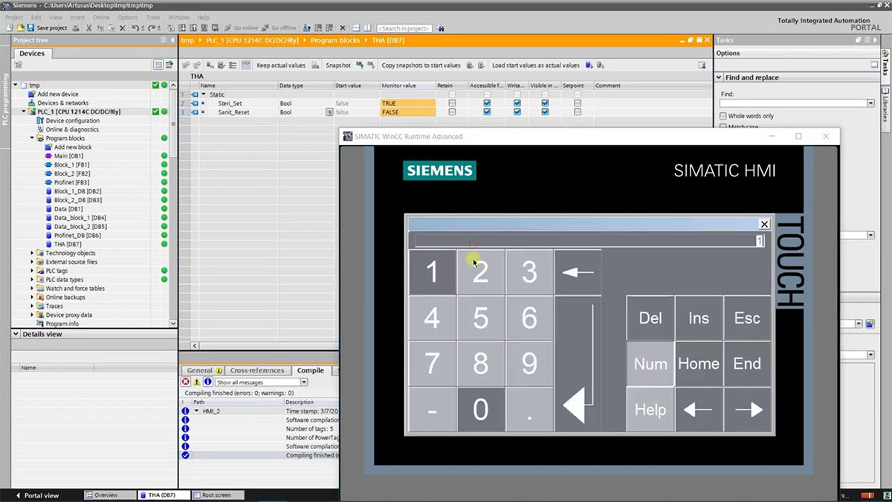Toggle Setpoint checkbox for Steri_Set
This screenshot has width=892, height=502.
[x=578, y=103]
